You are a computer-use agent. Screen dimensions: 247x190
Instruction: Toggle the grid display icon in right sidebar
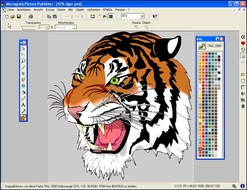[x=243, y=81]
